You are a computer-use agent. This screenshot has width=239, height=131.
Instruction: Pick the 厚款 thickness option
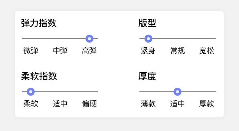point(207,104)
